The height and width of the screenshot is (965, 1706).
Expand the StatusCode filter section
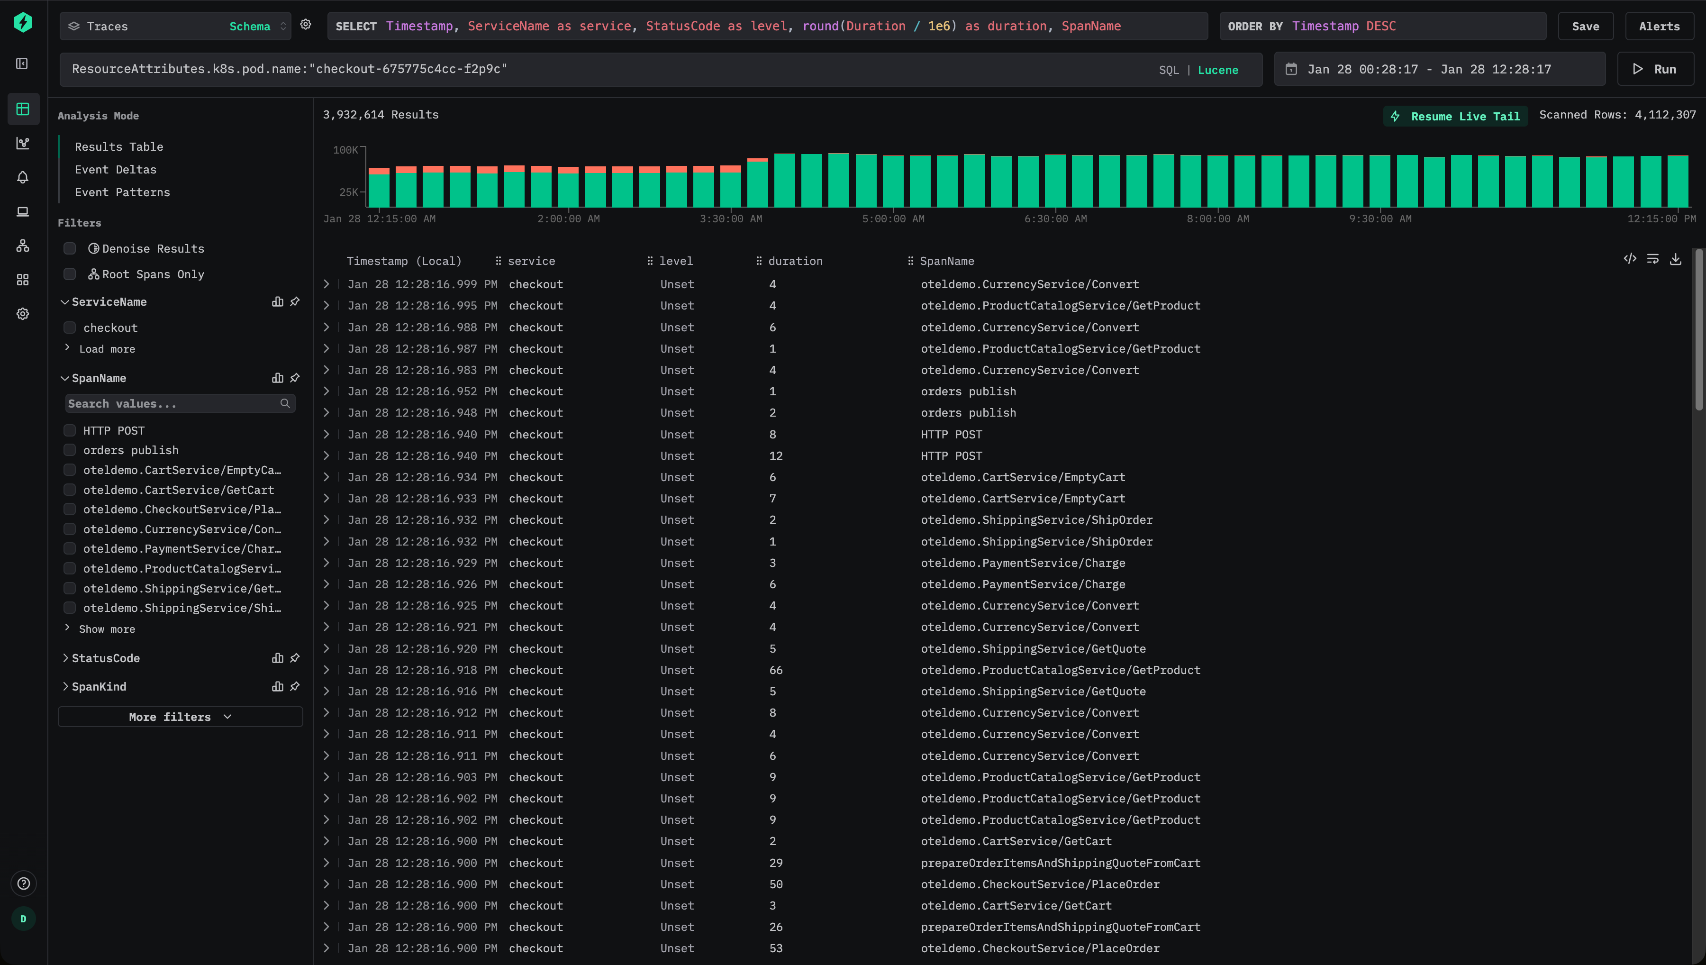click(105, 658)
